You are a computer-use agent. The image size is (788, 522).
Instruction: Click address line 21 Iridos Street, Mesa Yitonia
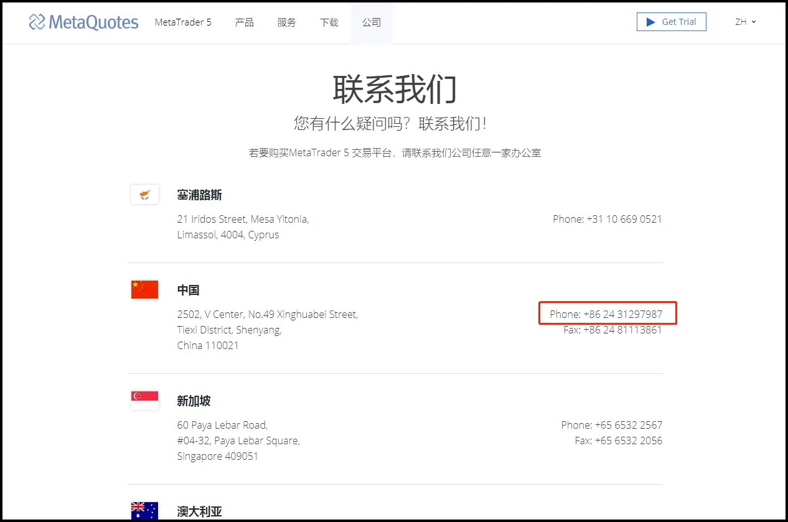(x=243, y=219)
